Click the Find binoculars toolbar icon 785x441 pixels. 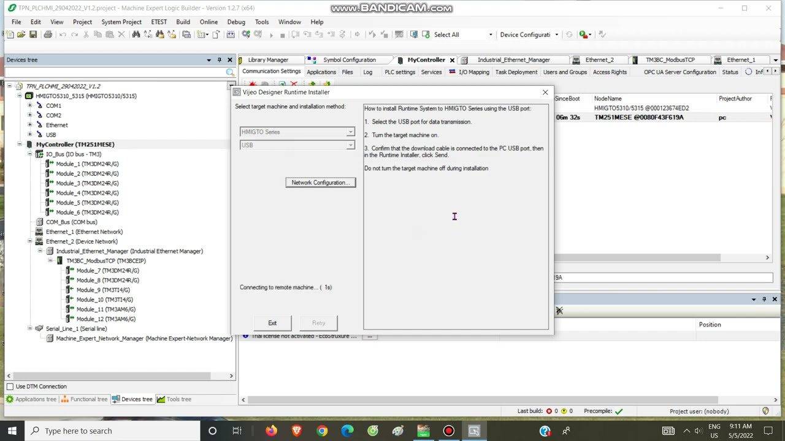136,35
